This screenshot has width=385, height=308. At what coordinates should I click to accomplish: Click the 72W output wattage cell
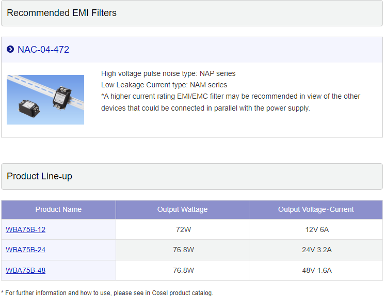tap(183, 229)
